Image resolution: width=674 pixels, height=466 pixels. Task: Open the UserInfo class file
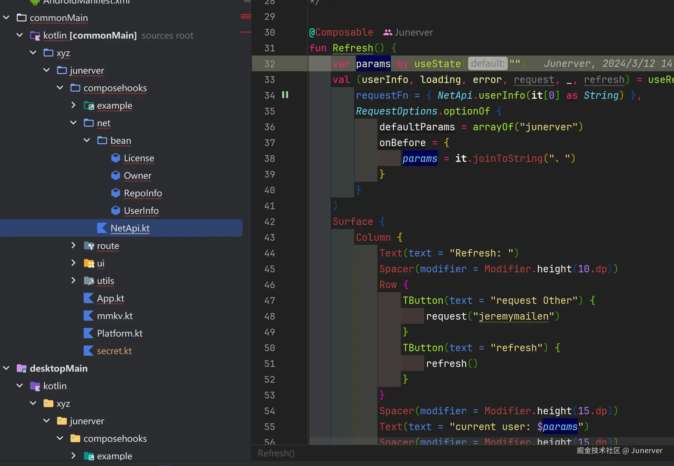point(141,211)
